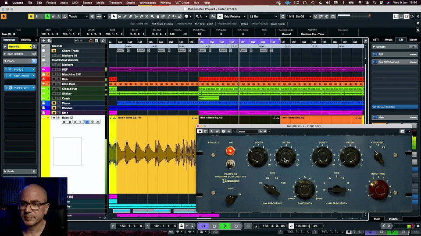Image resolution: width=421 pixels, height=236 pixels.
Task: Click the FabF..(Mono) insert slot
Action: coord(20,76)
